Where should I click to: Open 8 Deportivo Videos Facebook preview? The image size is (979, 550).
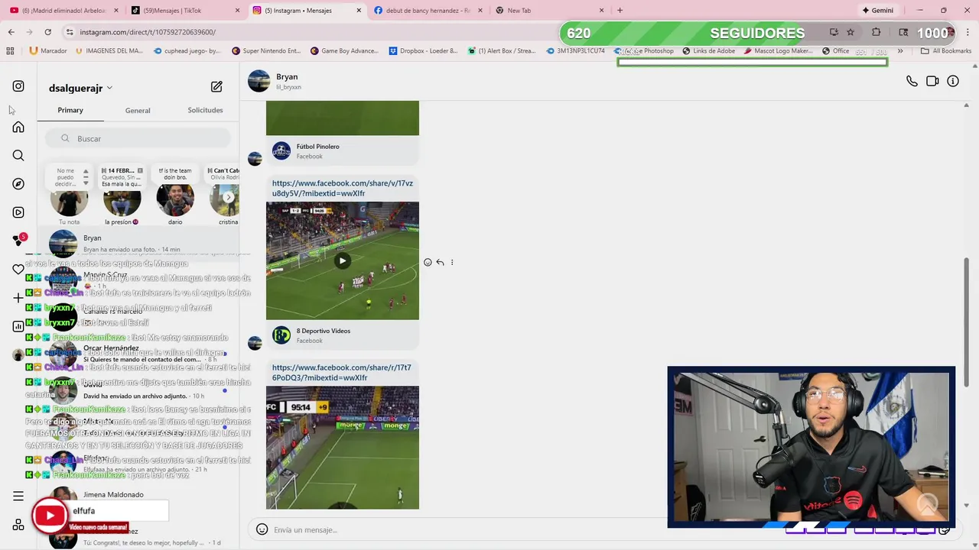click(343, 335)
